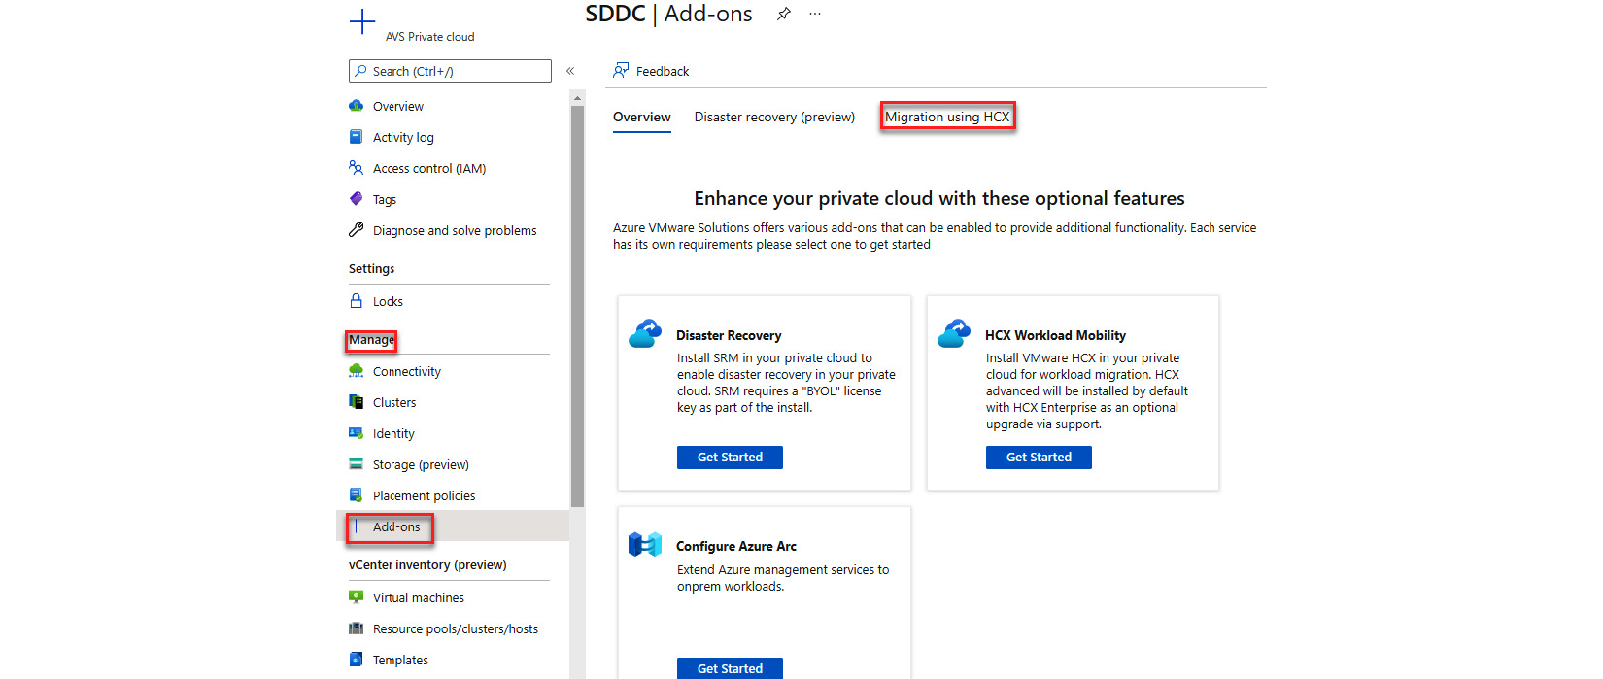
Task: Switch to the Overview tab
Action: pyautogui.click(x=641, y=117)
